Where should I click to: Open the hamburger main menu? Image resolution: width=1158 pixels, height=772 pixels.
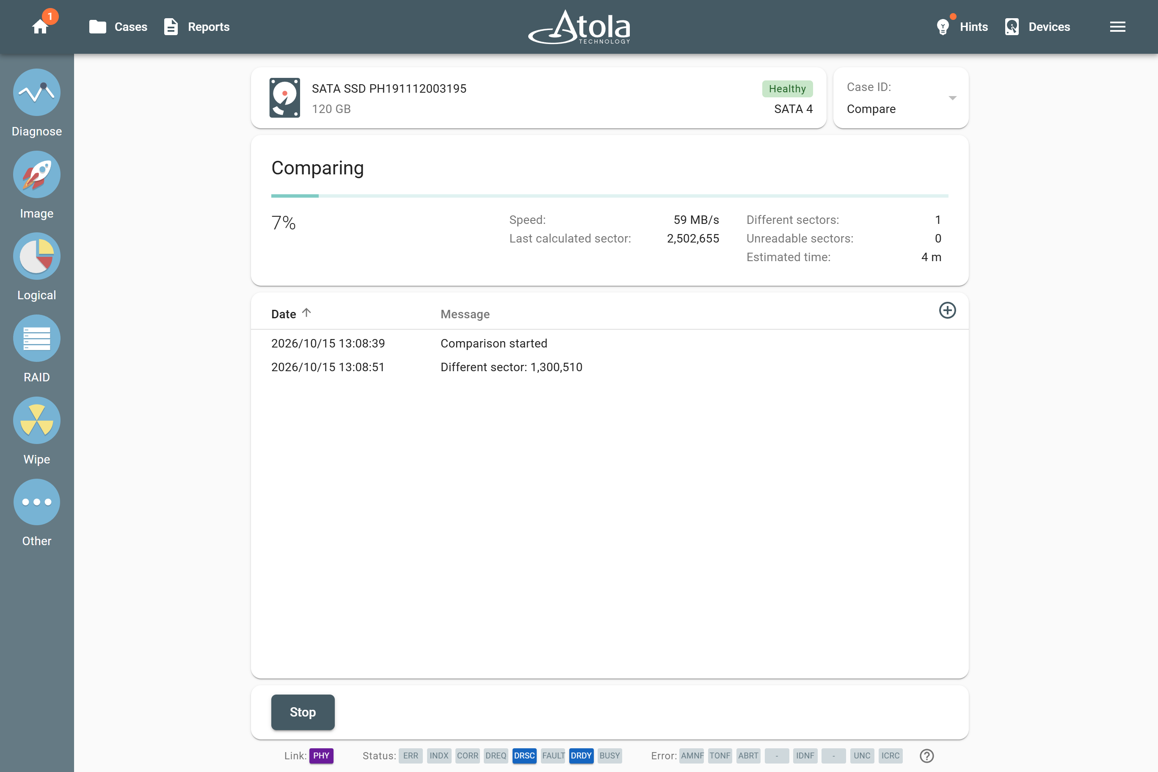click(x=1118, y=27)
